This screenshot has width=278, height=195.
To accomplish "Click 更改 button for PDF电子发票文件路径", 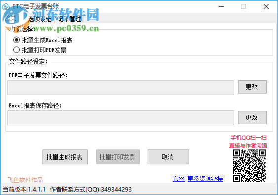I will 252,87.
